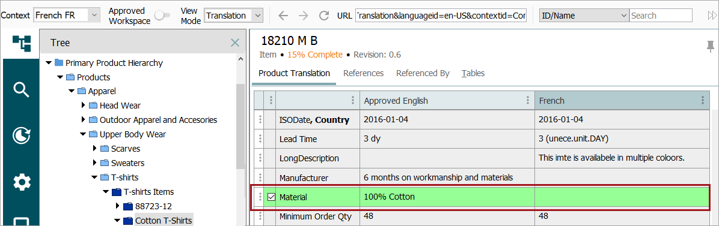
Task: Click the URL input field
Action: point(441,16)
